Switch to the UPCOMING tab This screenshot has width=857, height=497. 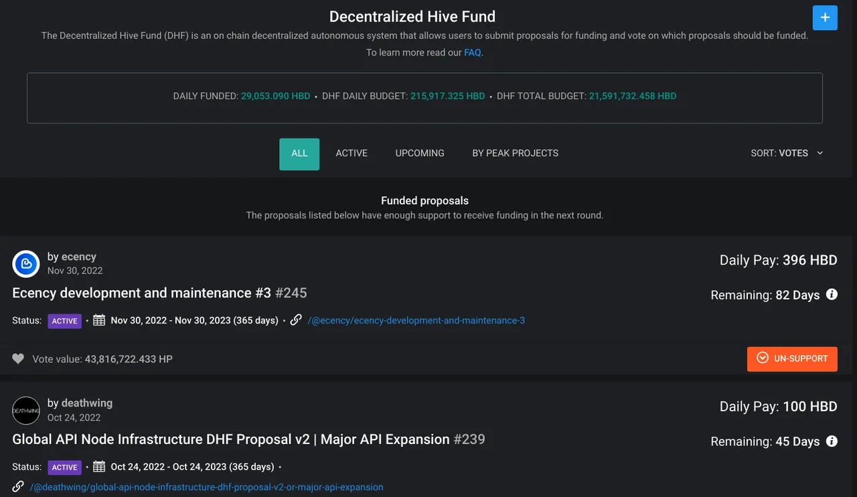(x=420, y=153)
